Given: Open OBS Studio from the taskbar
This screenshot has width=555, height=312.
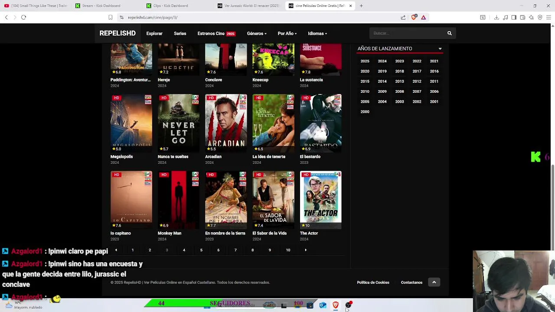Looking at the screenshot, I should pos(348,305).
